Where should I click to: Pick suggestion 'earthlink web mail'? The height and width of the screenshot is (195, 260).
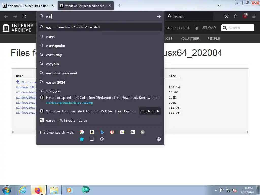pyautogui.click(x=100, y=73)
